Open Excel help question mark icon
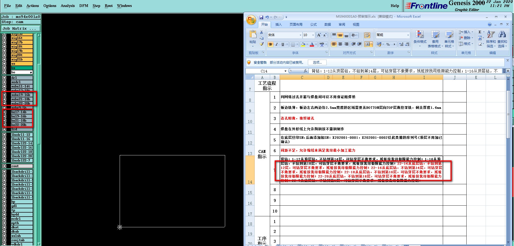Screen dimensions: 514x246 click(x=490, y=24)
